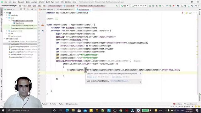The image size is (201, 113).
Task: Open the Event Log button
Action: 177,104
